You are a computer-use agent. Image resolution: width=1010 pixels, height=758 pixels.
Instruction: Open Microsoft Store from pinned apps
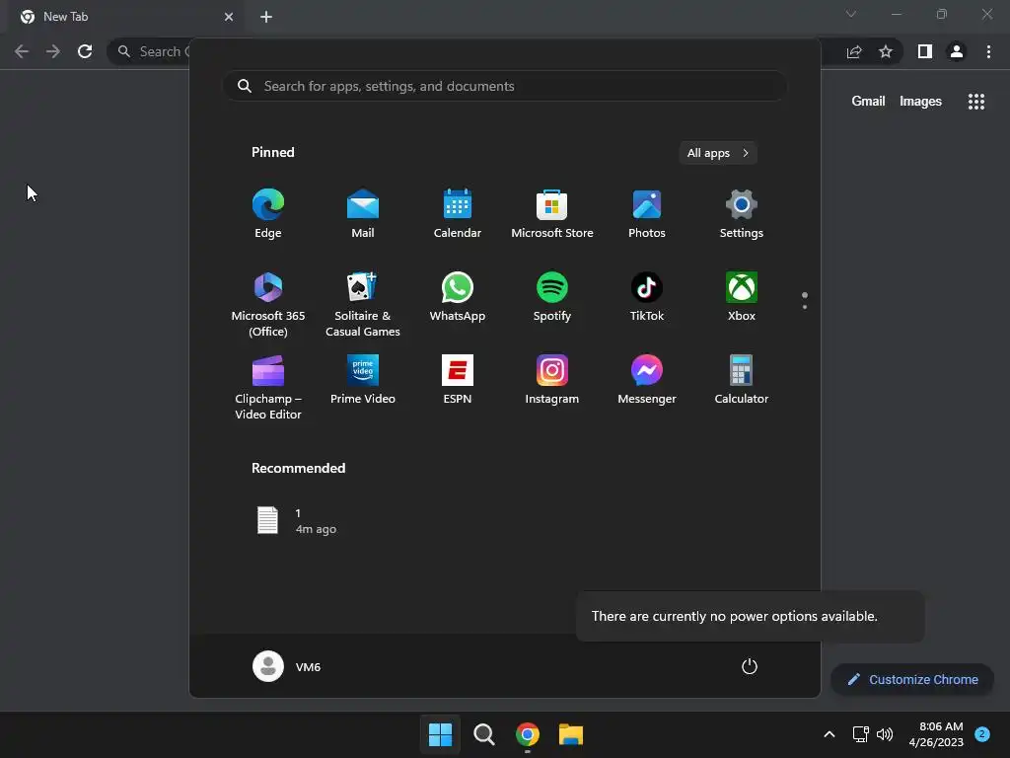[552, 213]
